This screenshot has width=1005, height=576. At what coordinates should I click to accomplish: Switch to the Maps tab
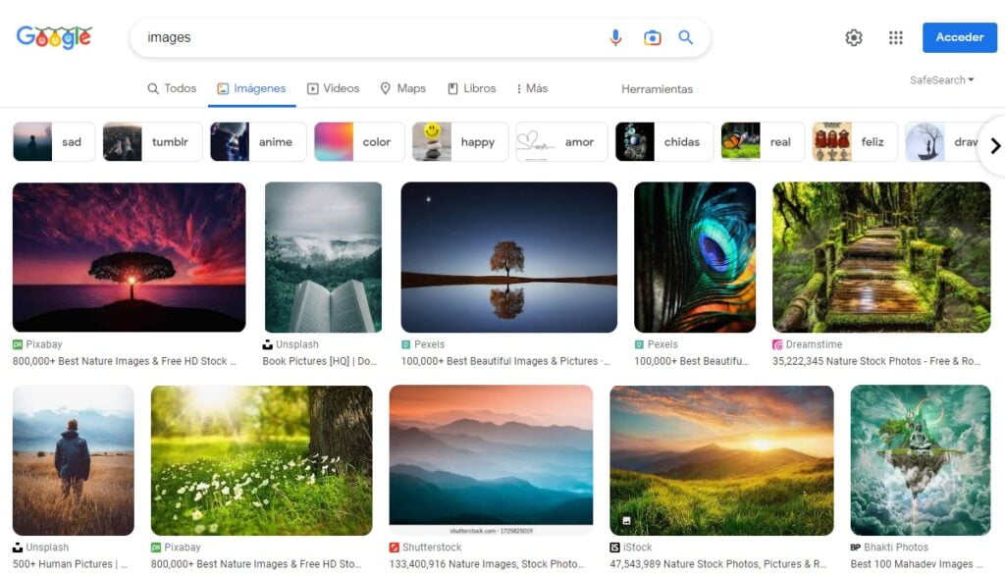(x=402, y=88)
